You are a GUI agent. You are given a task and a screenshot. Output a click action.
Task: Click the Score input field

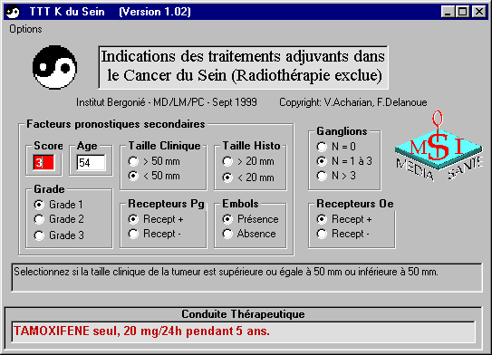pyautogui.click(x=43, y=162)
